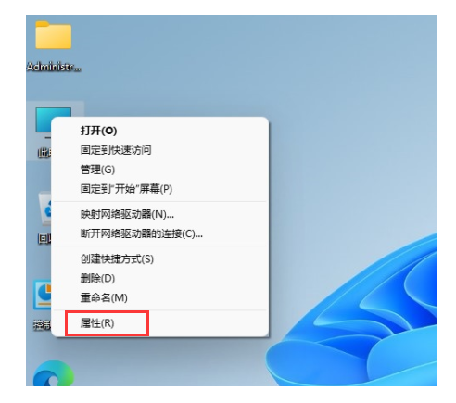Viewport: 456px width, 403px height.
Task: Click the '控制' label under Control Panel icon
Action: (x=42, y=325)
